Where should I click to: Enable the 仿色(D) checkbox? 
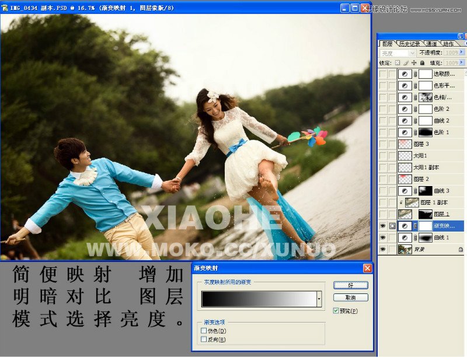pyautogui.click(x=204, y=331)
